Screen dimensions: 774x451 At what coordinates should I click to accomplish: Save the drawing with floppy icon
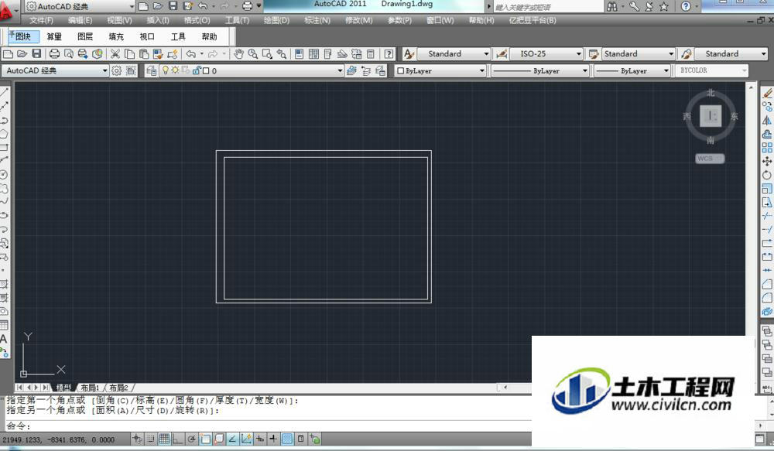(36, 54)
